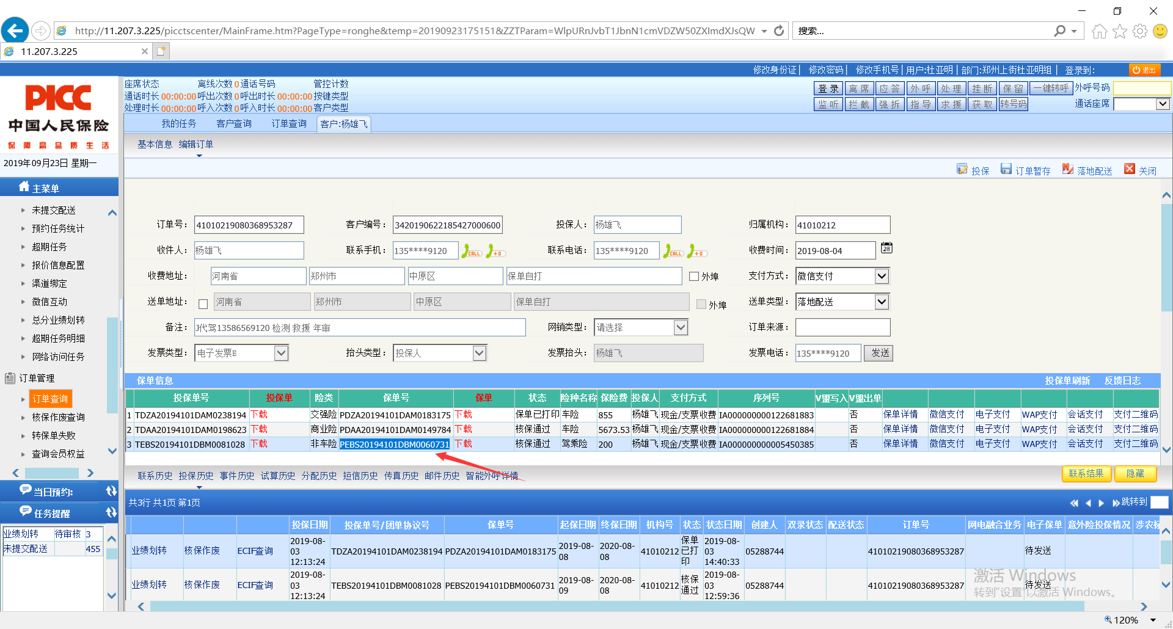The width and height of the screenshot is (1173, 629).
Task: Tick the 外埠 checkbox on 收费地址 row
Action: (x=694, y=277)
